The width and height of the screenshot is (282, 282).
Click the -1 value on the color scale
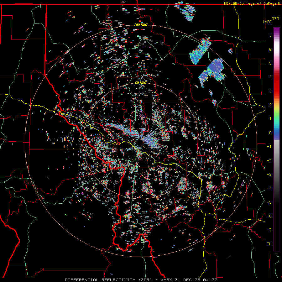click(x=269, y=147)
